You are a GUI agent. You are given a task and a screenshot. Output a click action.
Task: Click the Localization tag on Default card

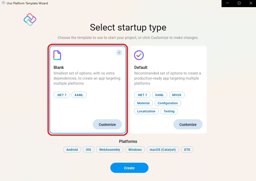pyautogui.click(x=146, y=111)
